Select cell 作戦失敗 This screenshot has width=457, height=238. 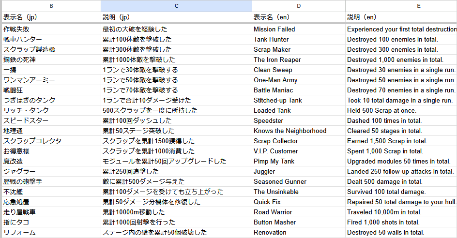coord(51,29)
